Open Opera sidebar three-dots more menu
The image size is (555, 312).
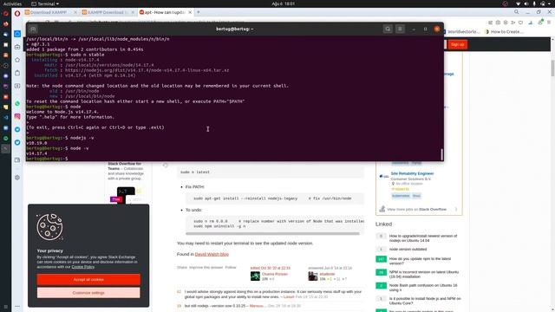click(17, 306)
